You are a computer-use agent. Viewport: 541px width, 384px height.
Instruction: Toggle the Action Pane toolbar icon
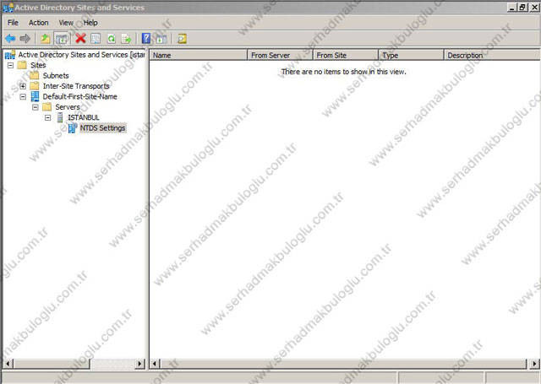[161, 39]
